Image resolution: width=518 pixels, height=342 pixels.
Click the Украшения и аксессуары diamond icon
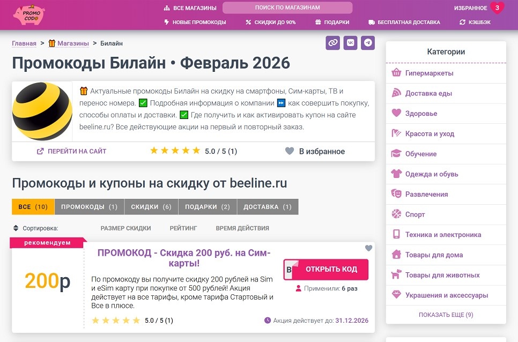point(396,295)
